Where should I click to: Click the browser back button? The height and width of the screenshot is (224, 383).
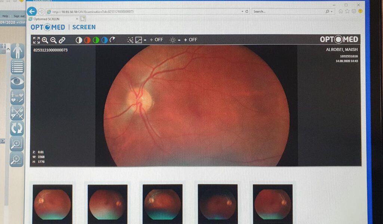click(32, 11)
